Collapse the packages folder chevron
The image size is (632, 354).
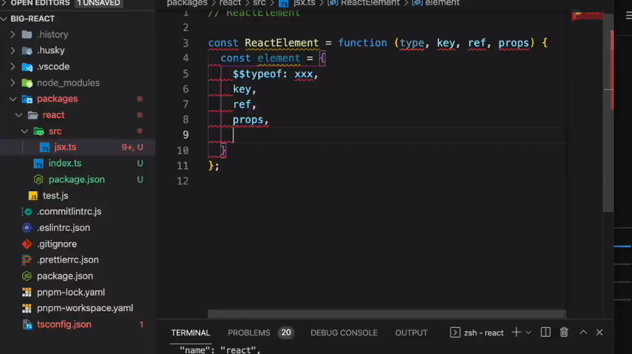[x=12, y=99]
